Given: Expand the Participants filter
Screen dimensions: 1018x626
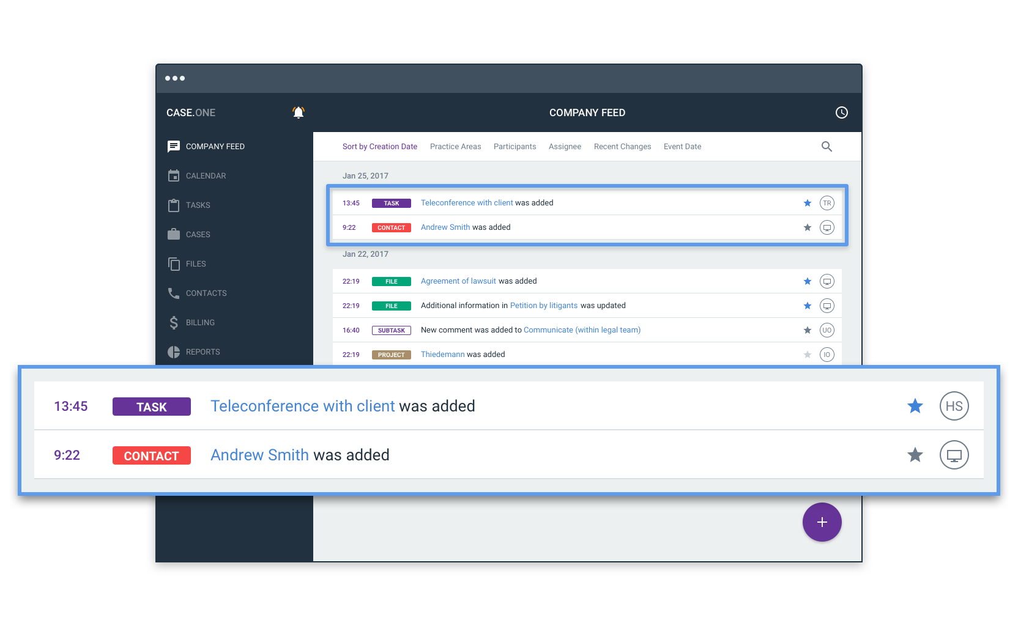Looking at the screenshot, I should (x=515, y=147).
